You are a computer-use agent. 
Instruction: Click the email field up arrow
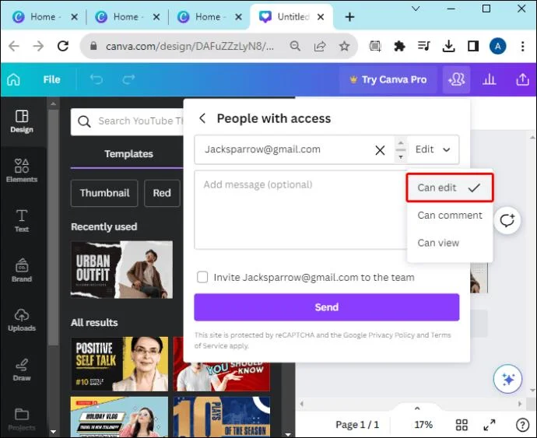pos(401,142)
